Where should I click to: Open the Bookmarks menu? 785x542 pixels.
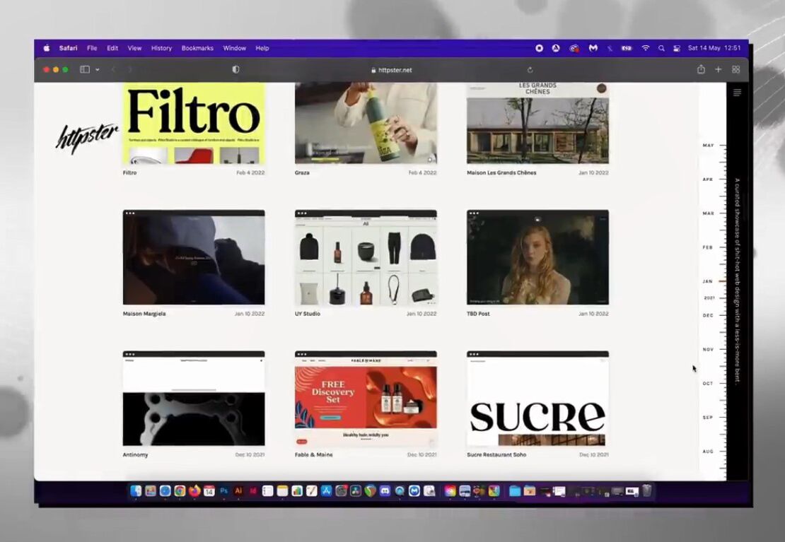pyautogui.click(x=197, y=48)
